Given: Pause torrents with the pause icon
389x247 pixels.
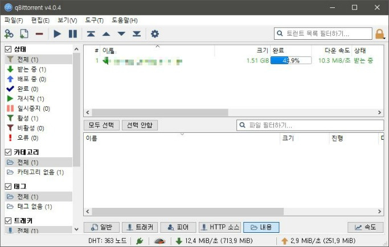Looking at the screenshot, I should 73,34.
